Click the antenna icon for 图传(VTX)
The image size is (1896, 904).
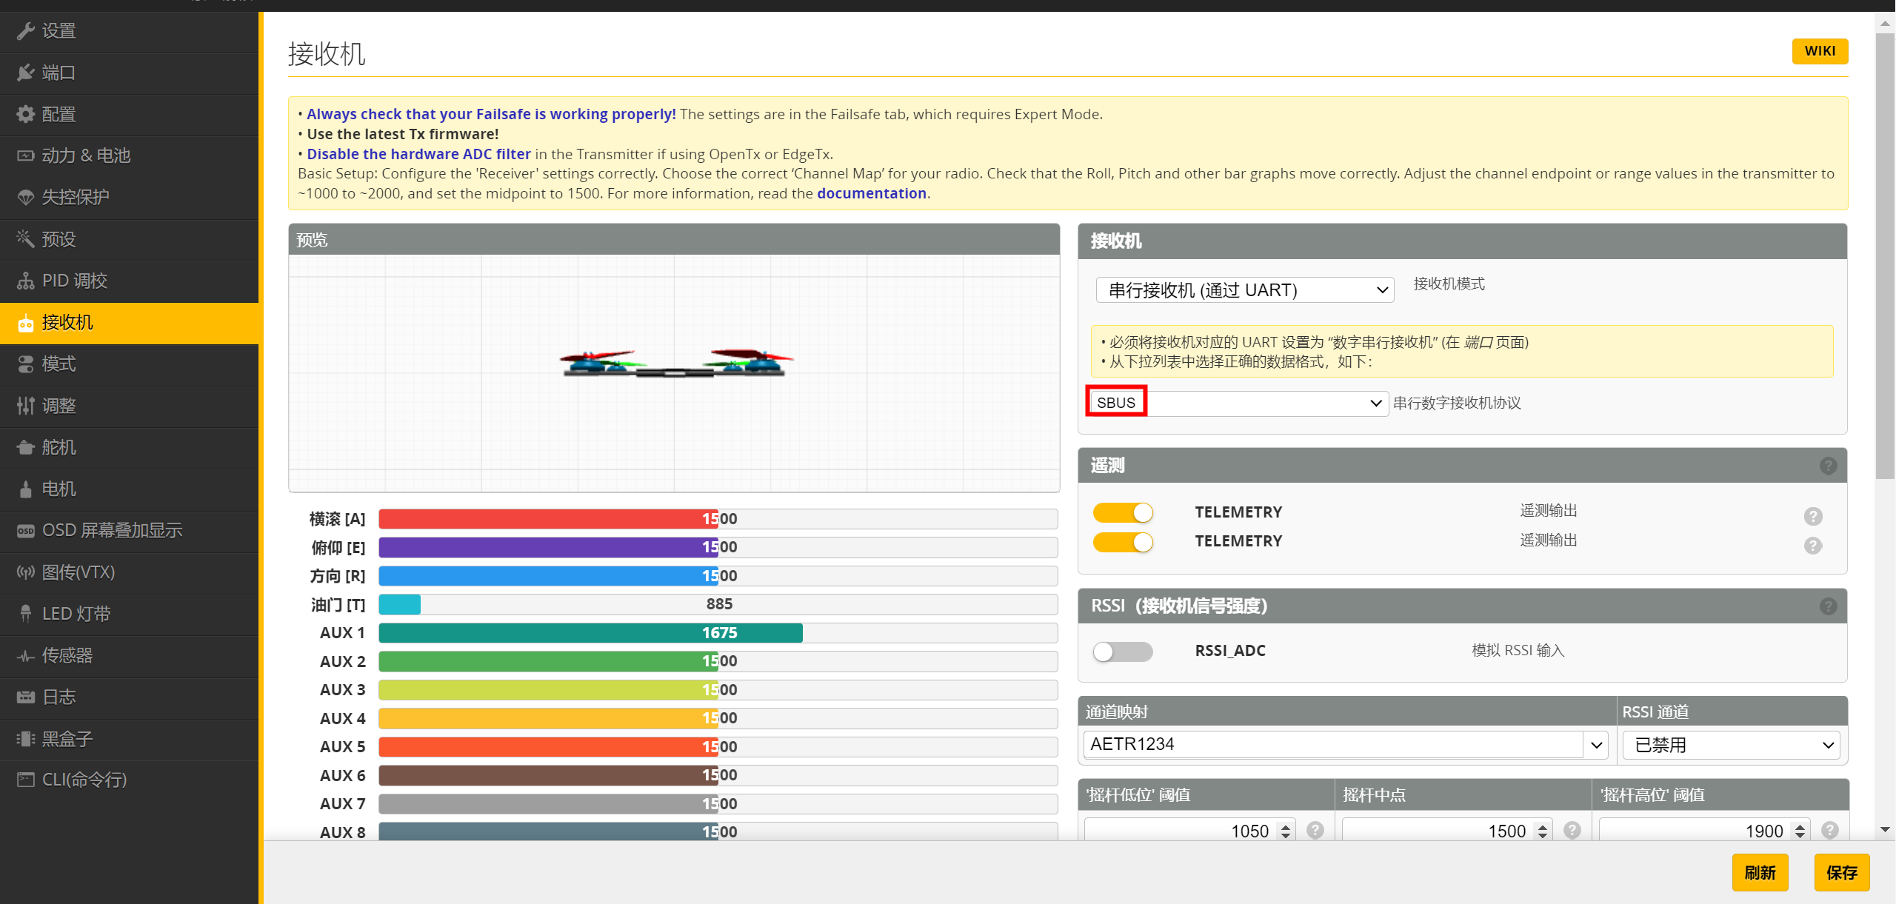coord(25,572)
